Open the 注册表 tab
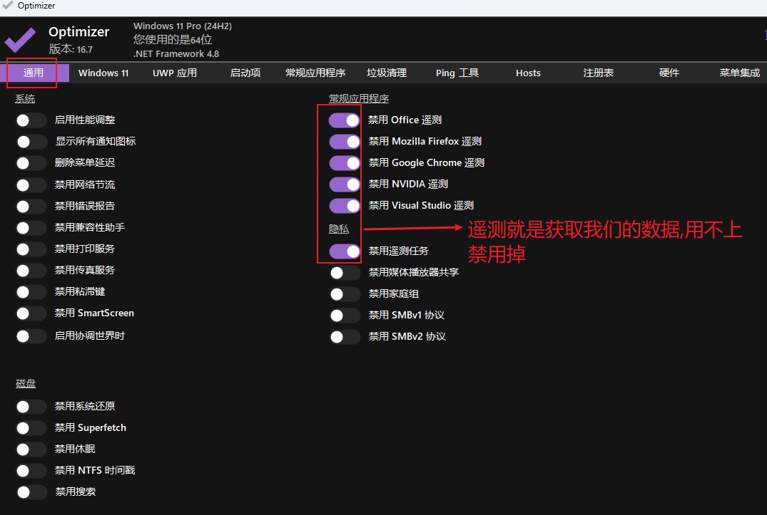This screenshot has width=767, height=515. (x=599, y=73)
